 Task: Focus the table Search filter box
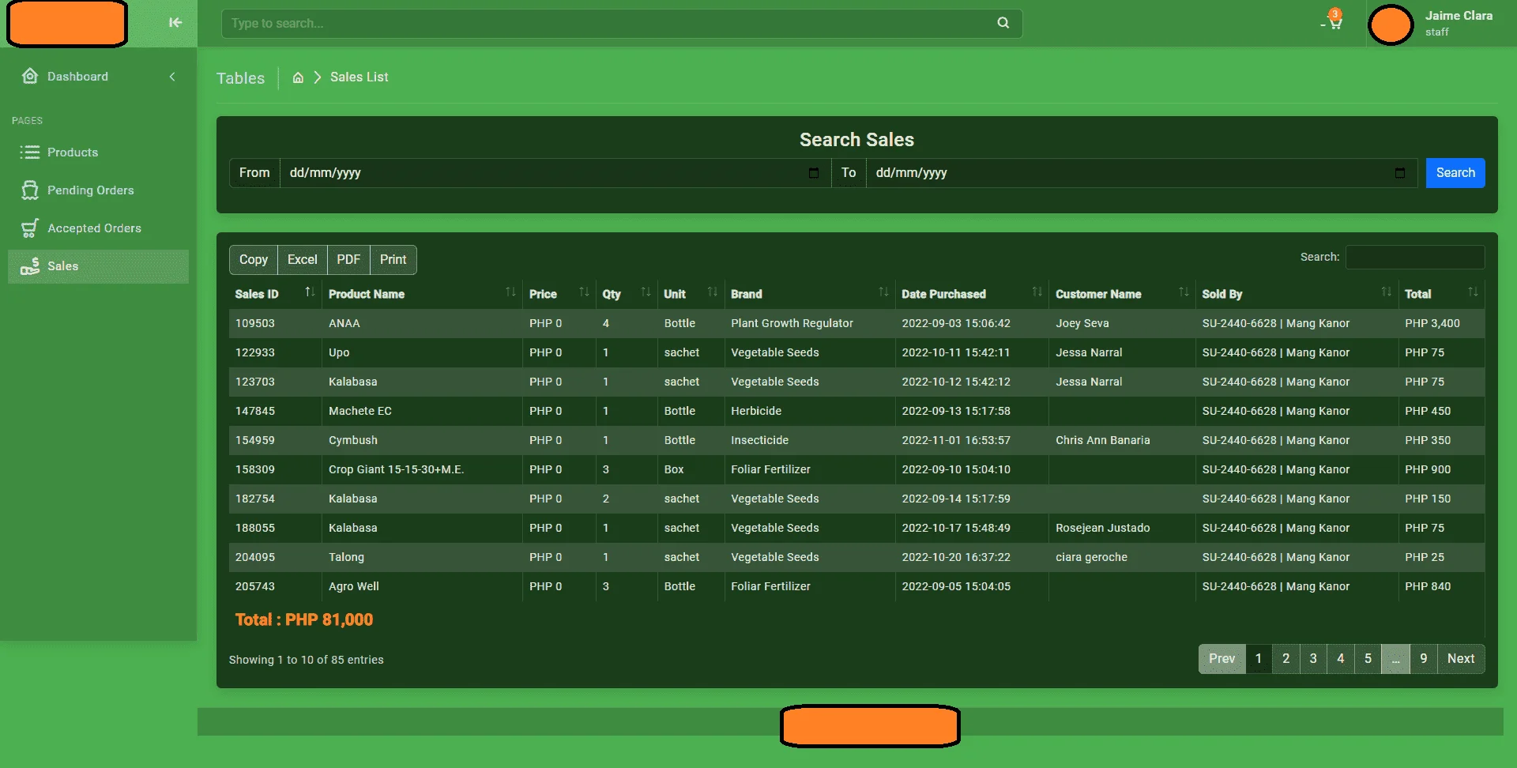(1415, 257)
